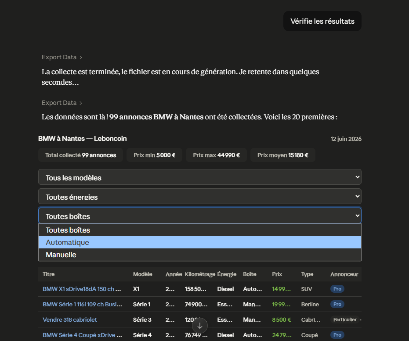
Task: Choose Toutes boîtes option in list
Action: [x=200, y=230]
